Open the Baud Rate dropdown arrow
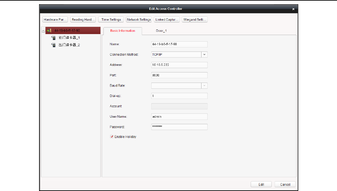 pos(204,86)
